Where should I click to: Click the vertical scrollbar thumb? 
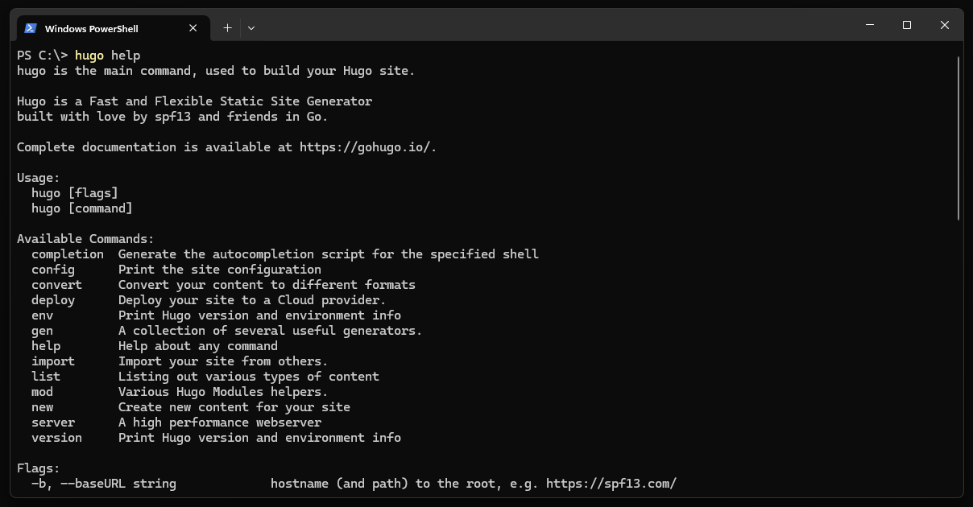coord(959,137)
